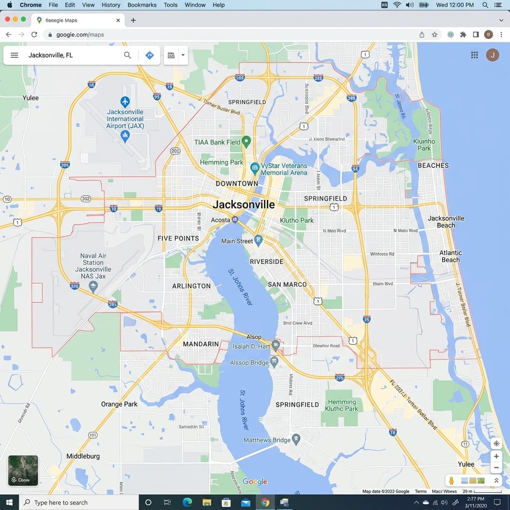Click the Jacksonville, FL search field
The height and width of the screenshot is (510, 510).
click(74, 55)
